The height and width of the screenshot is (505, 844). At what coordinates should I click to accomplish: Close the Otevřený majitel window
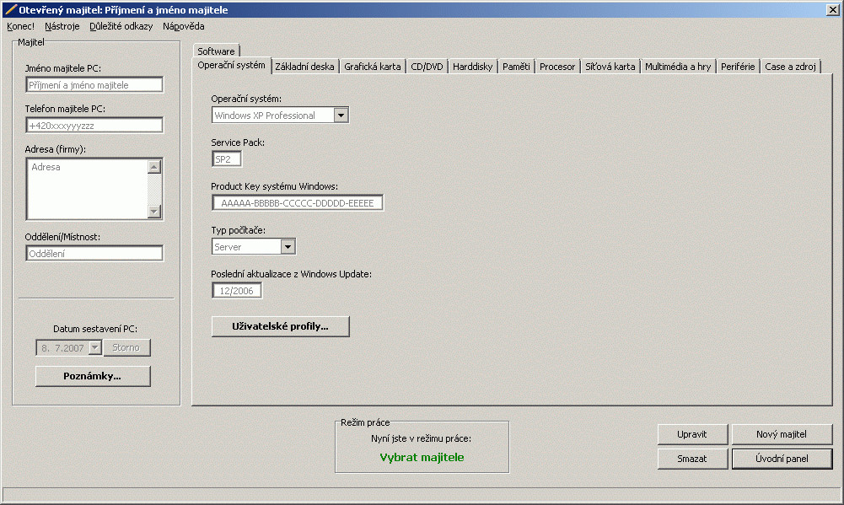click(832, 9)
